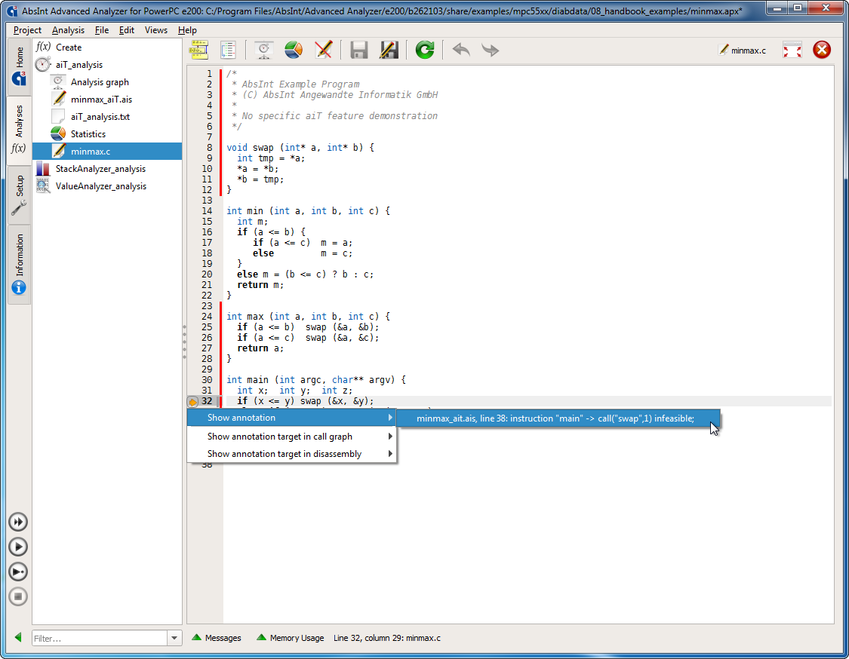Click the red corner-arrows fullscreen icon
Viewport: 849px width, 659px height.
click(792, 50)
